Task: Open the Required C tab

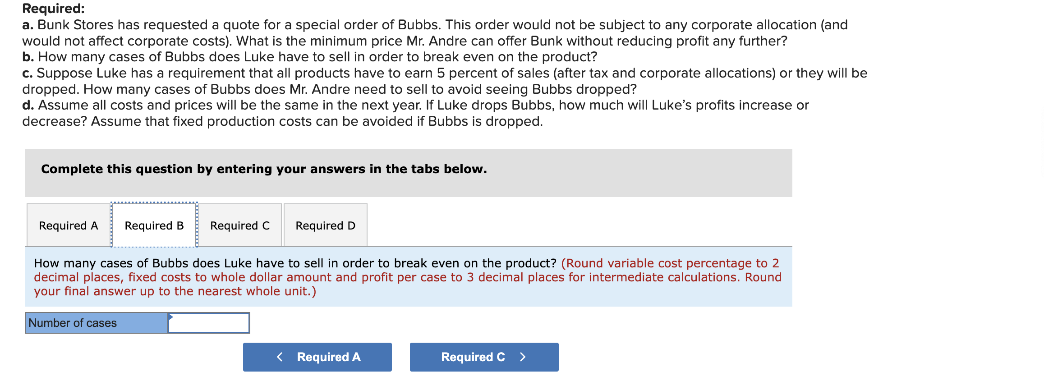Action: coord(239,225)
